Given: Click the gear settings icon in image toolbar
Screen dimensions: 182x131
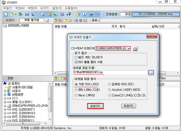Looking at the screenshot, I should (81, 21).
